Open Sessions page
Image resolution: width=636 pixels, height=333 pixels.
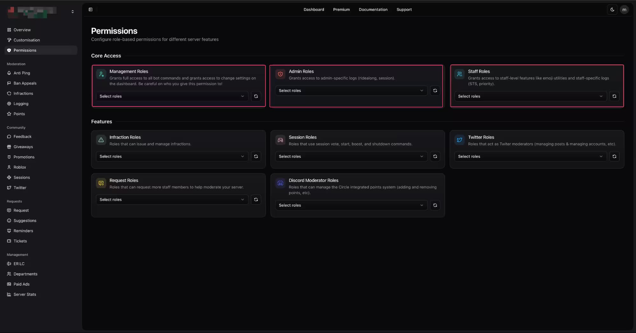pyautogui.click(x=41, y=177)
